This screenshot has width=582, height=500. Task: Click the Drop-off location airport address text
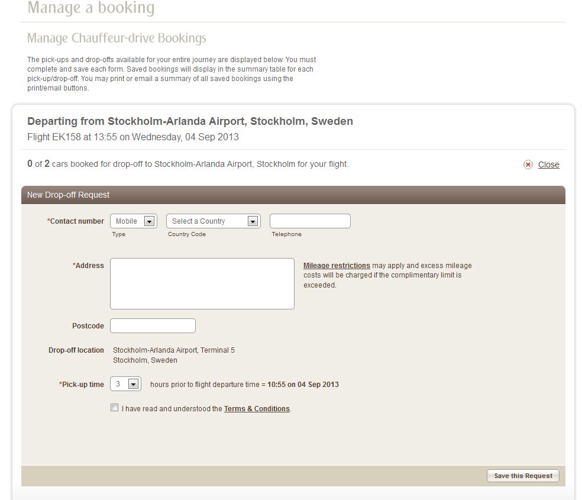173,355
